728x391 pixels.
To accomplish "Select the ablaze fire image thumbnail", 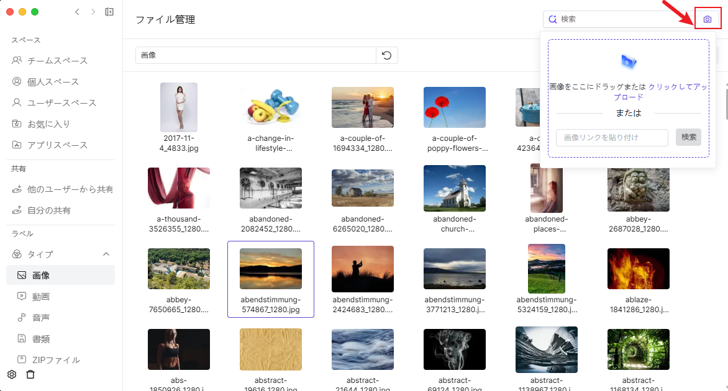I will (x=638, y=270).
